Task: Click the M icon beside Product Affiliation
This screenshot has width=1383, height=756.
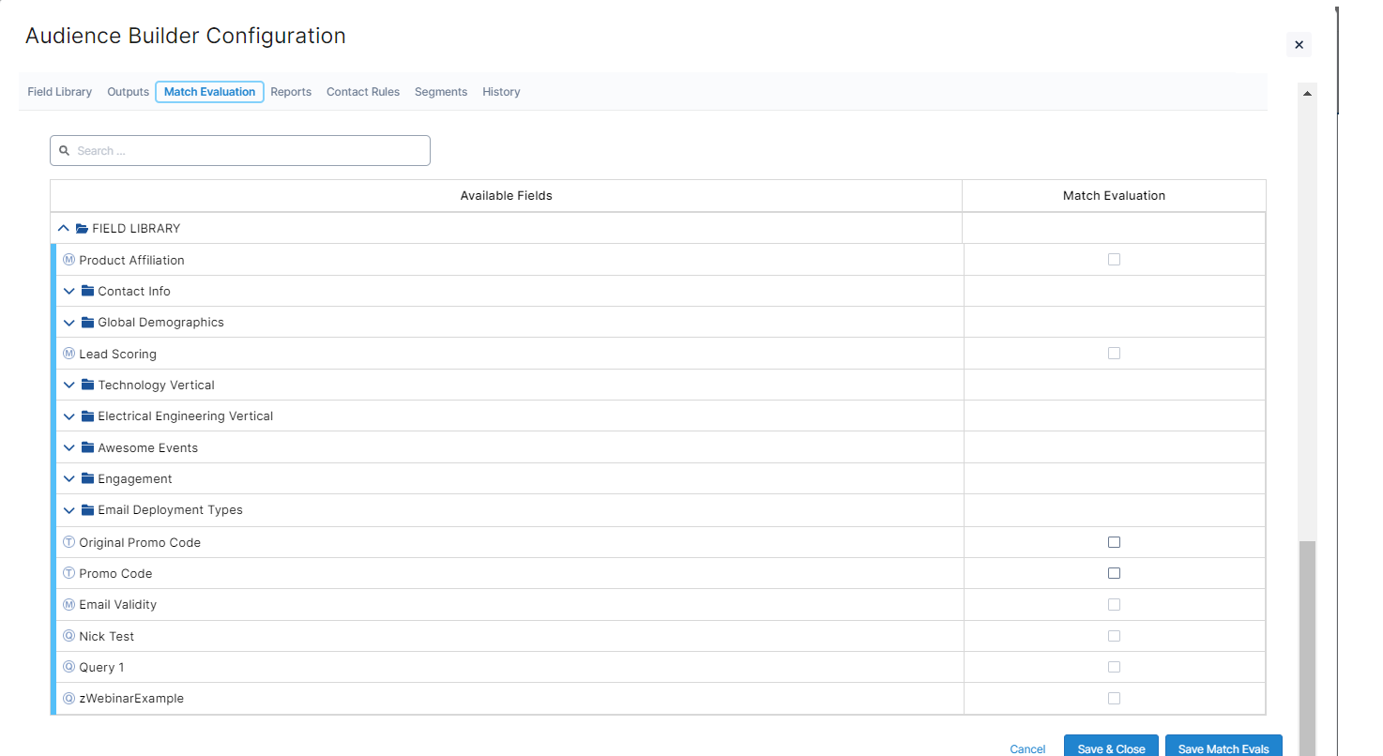Action: click(x=68, y=260)
